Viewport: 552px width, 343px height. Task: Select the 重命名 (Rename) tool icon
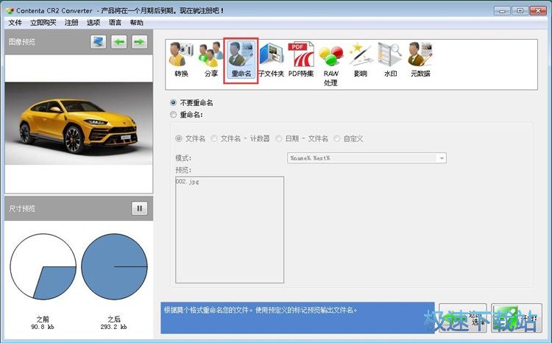241,60
